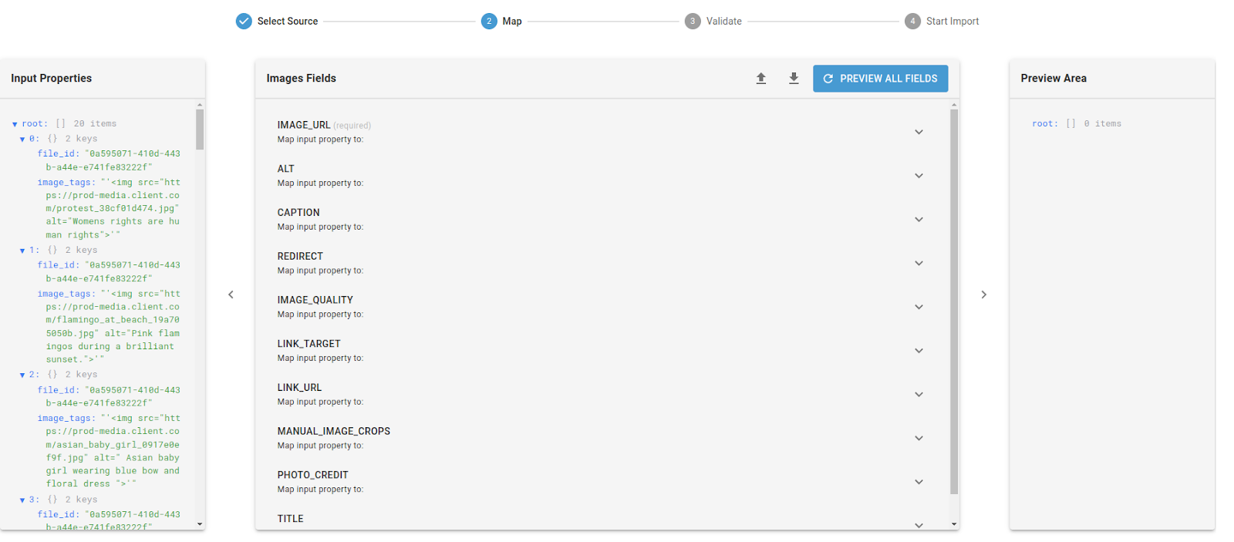The image size is (1234, 542).
Task: Click Images Fields scroll down arrow
Action: [x=954, y=524]
